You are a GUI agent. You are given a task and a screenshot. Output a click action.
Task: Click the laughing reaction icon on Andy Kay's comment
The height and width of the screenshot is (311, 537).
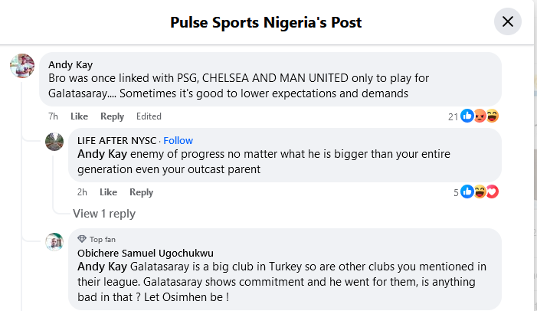click(x=492, y=116)
